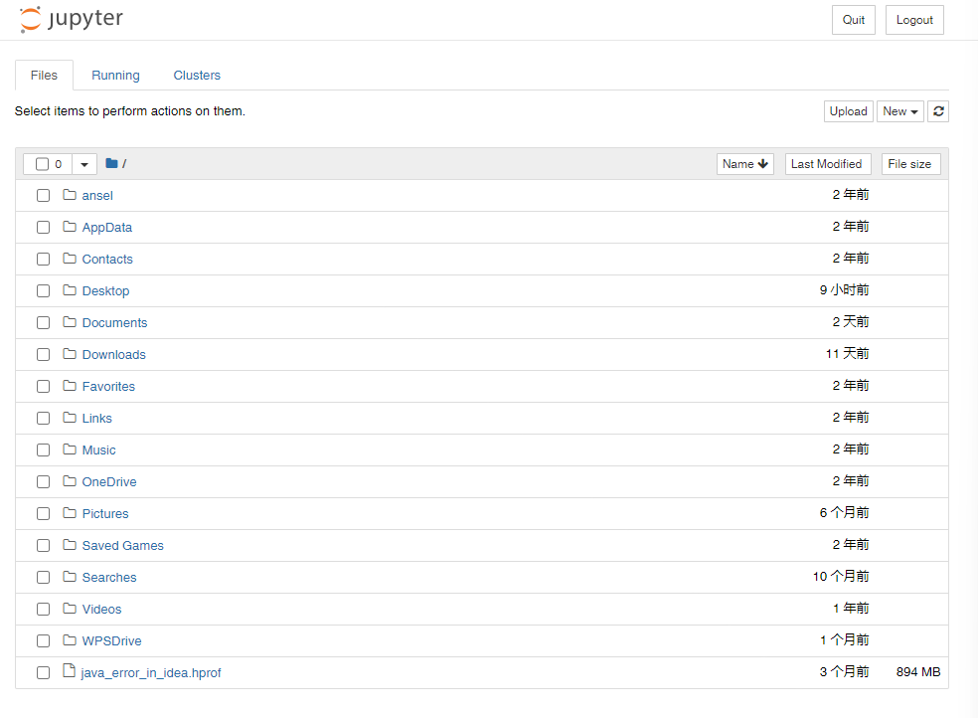The height and width of the screenshot is (718, 978).
Task: Click folder icon next to Desktop
Action: point(70,290)
